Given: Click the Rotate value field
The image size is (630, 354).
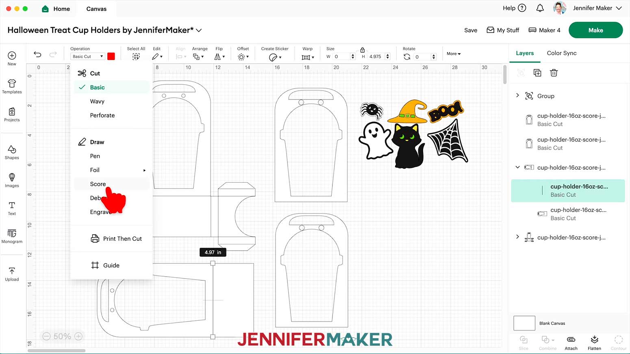Looking at the screenshot, I should [423, 57].
